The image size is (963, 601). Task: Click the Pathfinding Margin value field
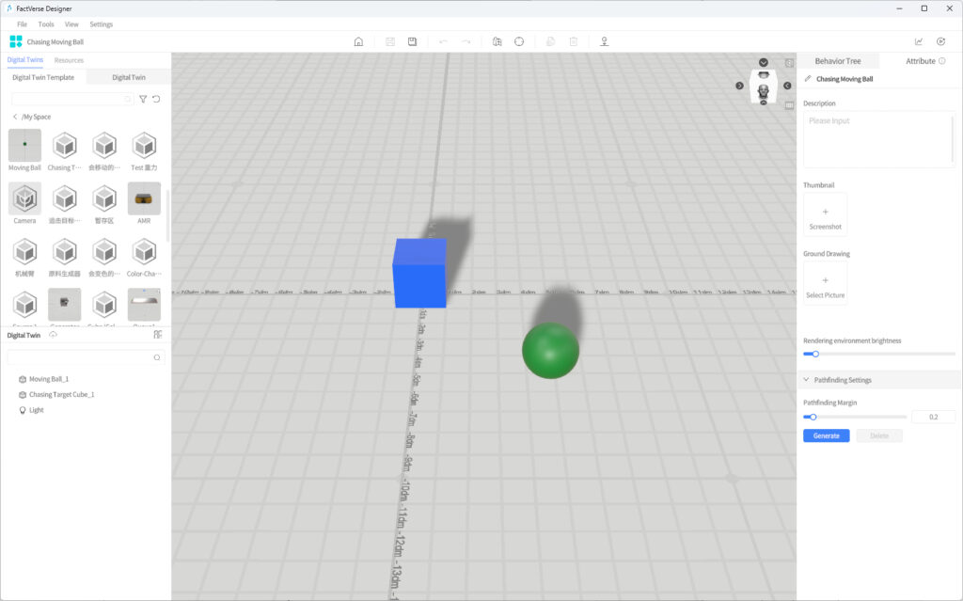tap(933, 418)
